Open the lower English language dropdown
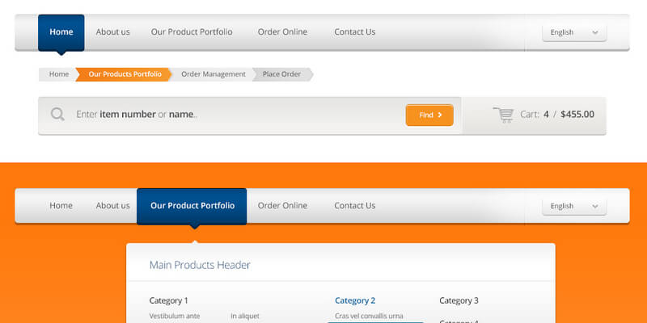 (574, 206)
